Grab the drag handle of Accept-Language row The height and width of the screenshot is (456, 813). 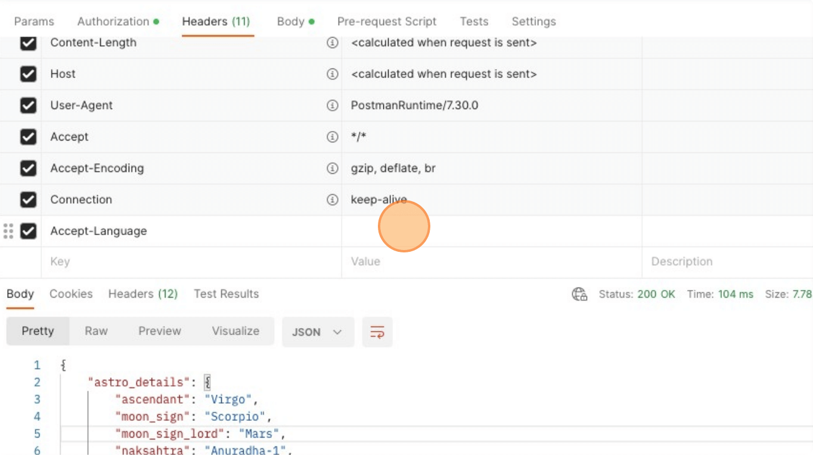pos(8,231)
